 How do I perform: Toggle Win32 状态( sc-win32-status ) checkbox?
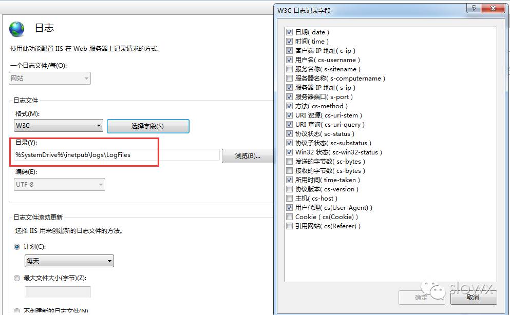point(289,152)
